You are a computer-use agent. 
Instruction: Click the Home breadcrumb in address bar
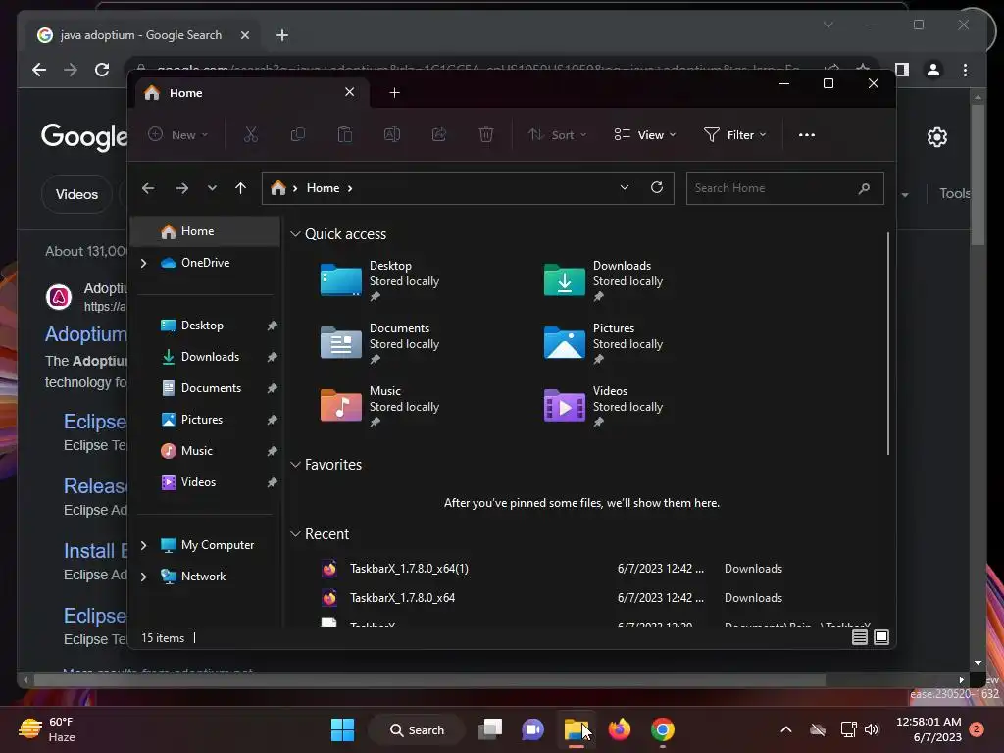point(323,188)
